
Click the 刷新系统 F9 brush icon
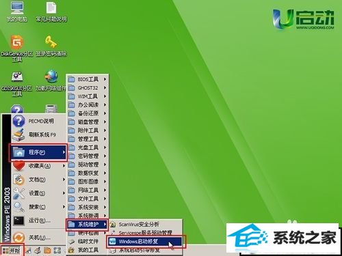(x=18, y=135)
